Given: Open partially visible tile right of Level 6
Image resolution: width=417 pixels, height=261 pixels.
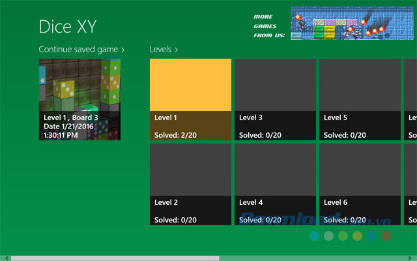Looking at the screenshot, I should coord(411,184).
